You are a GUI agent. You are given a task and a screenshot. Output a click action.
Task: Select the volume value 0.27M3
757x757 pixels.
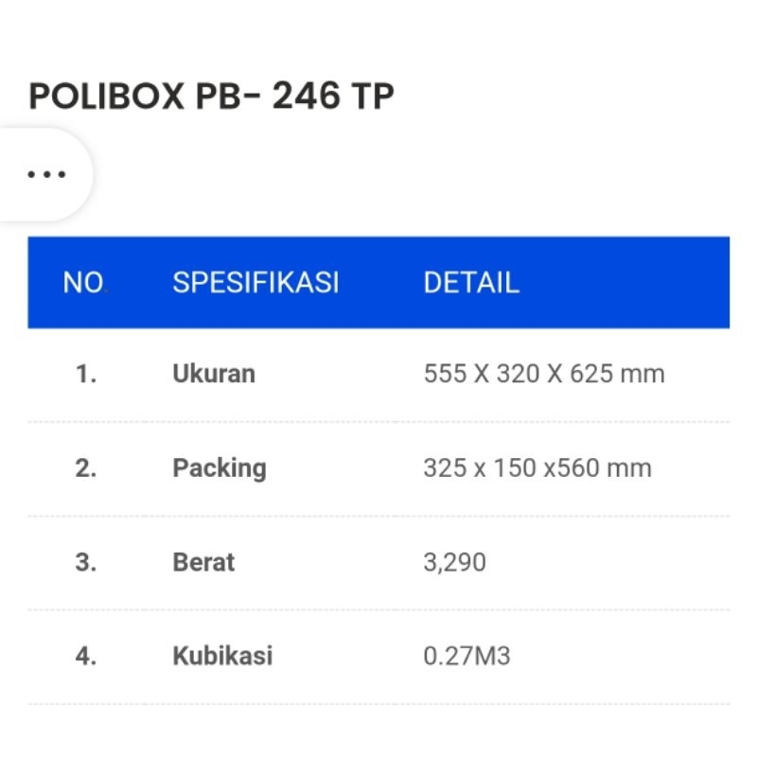click(x=467, y=656)
